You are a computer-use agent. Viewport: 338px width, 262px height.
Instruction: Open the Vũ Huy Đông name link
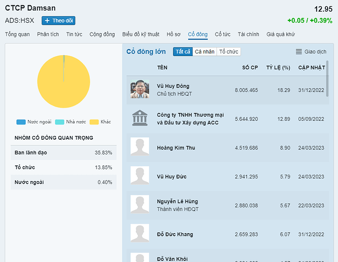pyautogui.click(x=173, y=86)
